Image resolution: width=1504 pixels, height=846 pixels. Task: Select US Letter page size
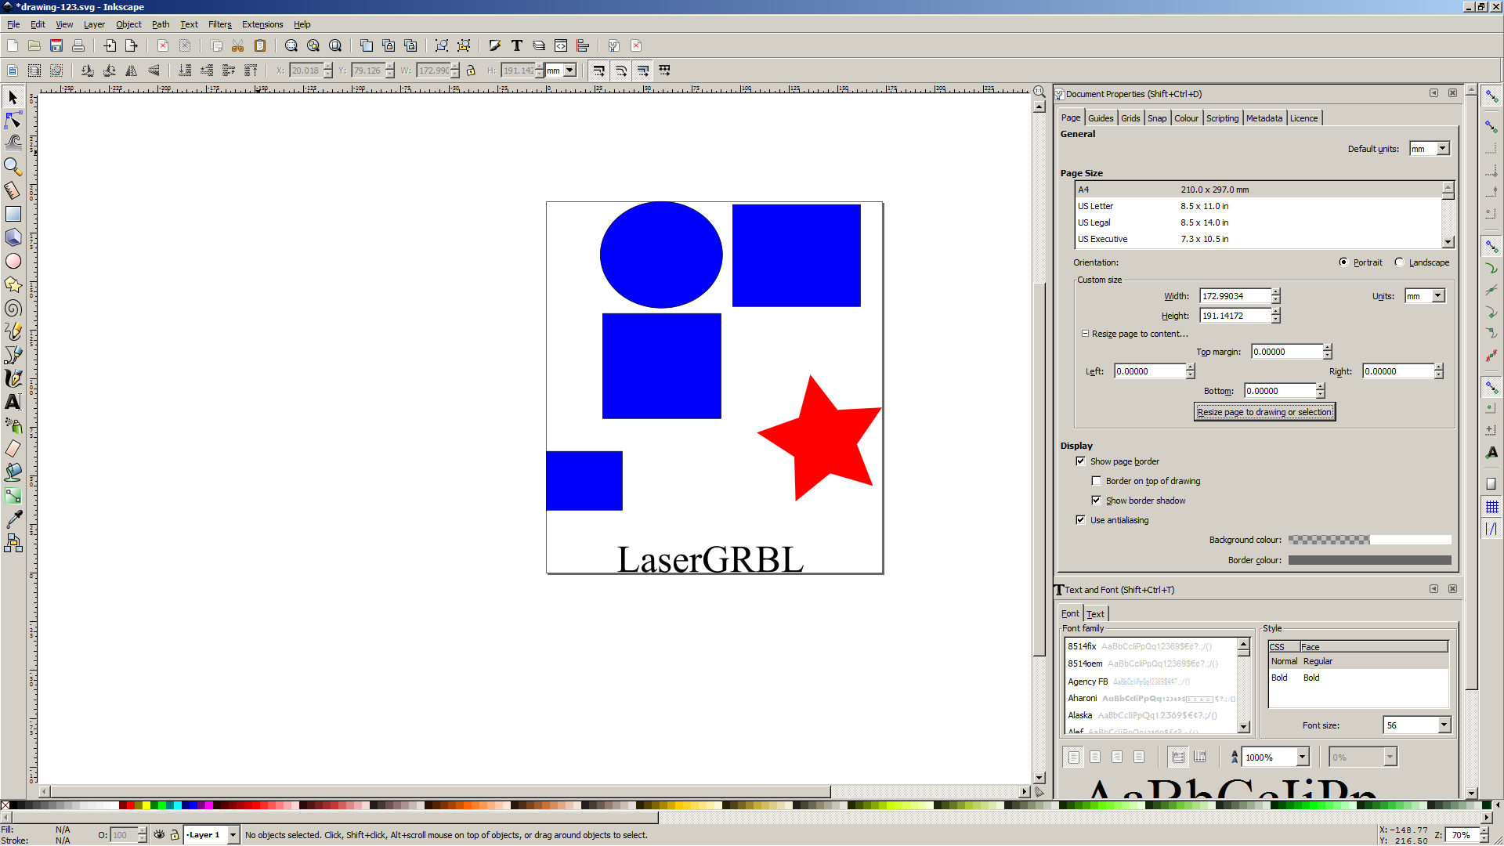click(x=1136, y=206)
